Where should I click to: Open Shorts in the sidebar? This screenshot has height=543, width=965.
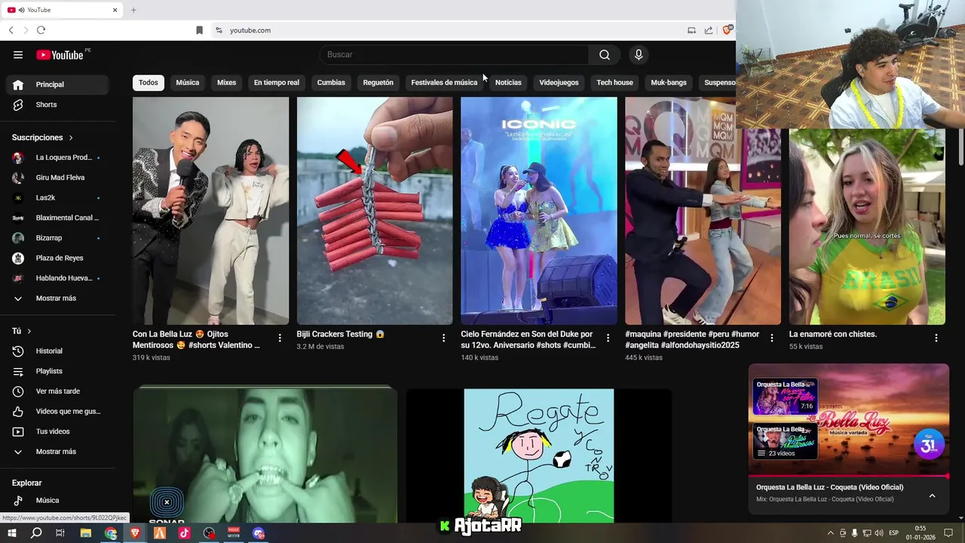(x=57, y=105)
